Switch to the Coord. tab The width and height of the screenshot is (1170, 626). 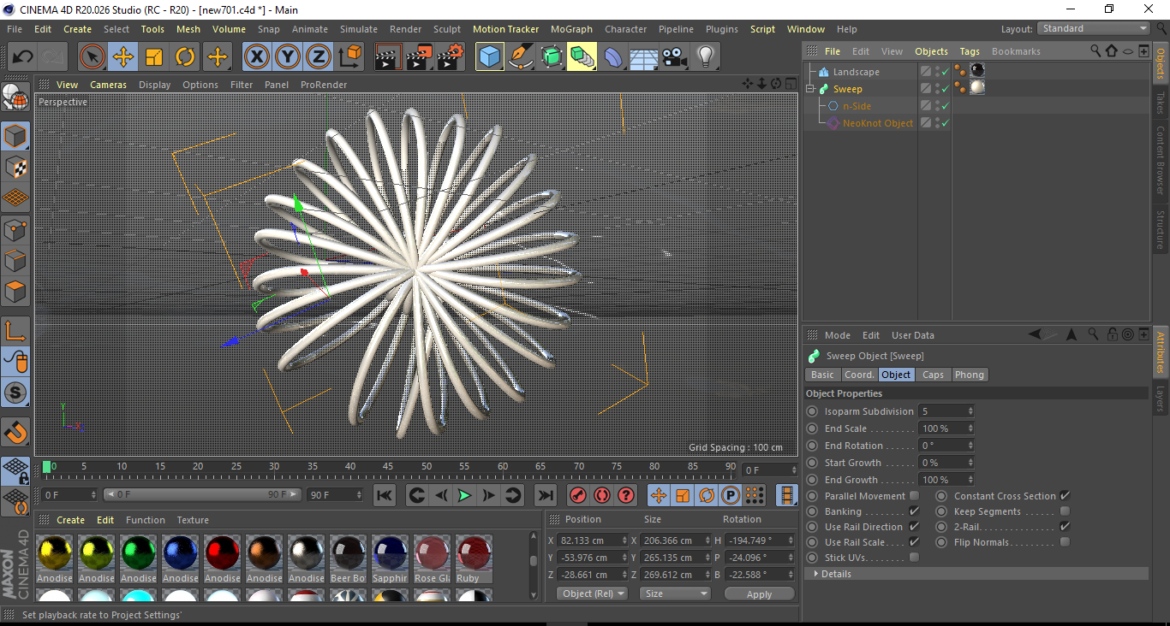pos(859,375)
